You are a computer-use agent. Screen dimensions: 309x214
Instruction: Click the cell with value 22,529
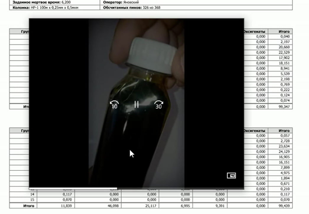pyautogui.click(x=280, y=52)
